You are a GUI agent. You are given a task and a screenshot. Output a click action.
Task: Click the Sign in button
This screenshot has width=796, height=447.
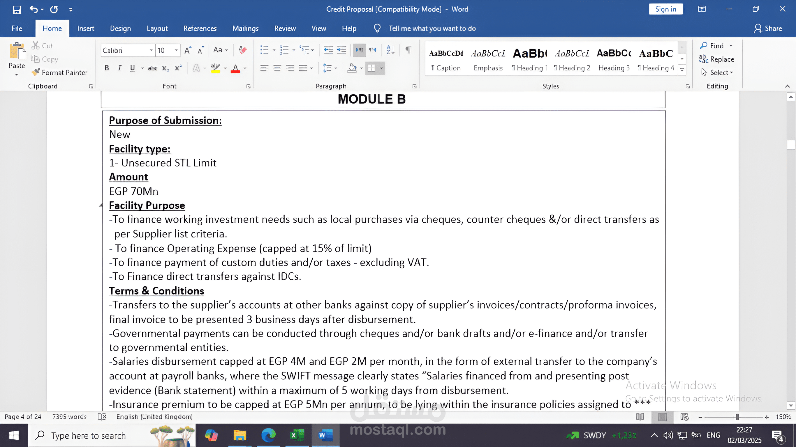[x=665, y=9]
